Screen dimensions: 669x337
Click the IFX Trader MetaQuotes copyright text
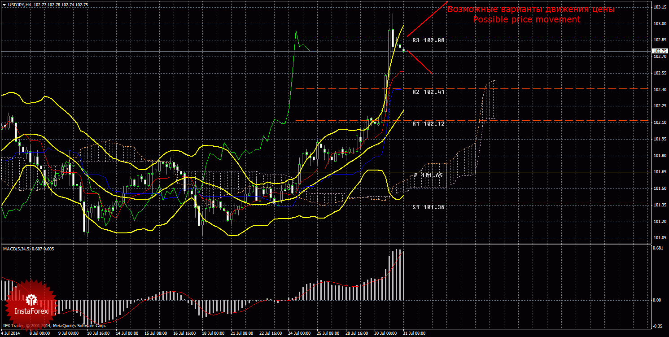coord(54,325)
